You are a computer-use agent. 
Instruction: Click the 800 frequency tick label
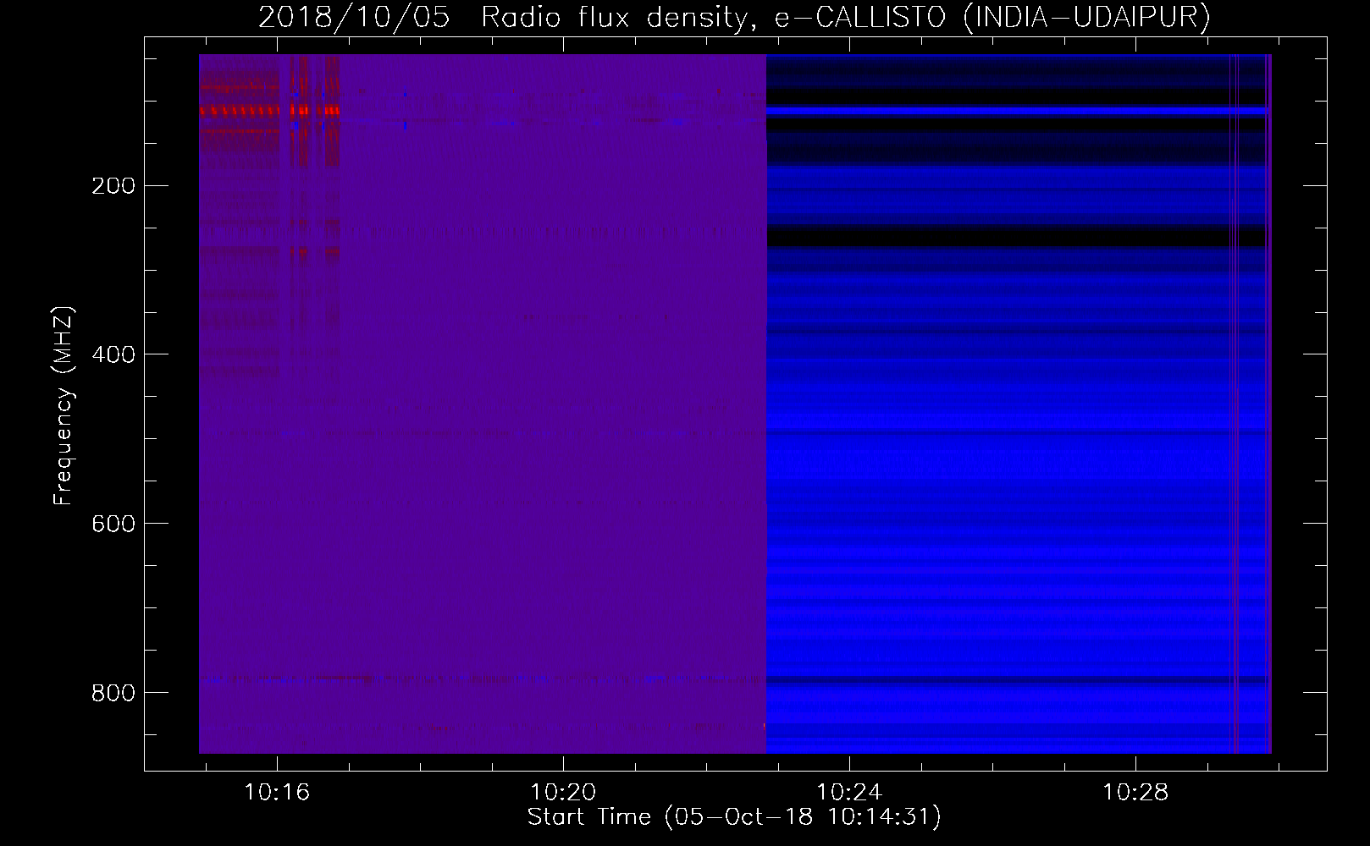click(113, 693)
